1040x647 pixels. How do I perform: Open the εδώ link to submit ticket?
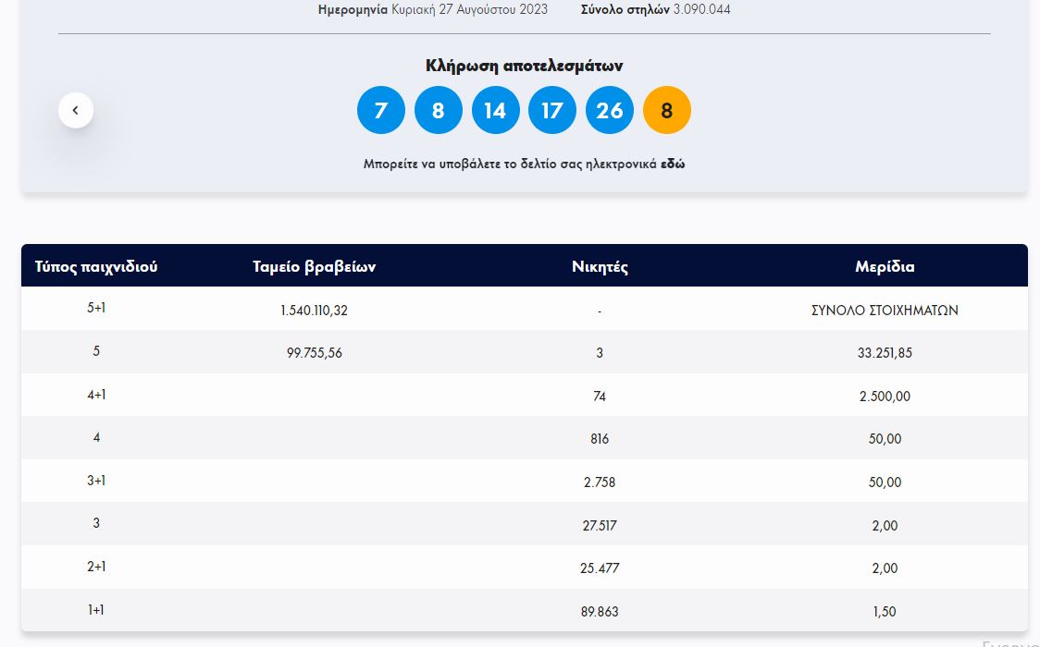[x=673, y=164]
